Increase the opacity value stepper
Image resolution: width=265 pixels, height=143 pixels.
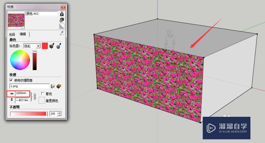(59, 113)
